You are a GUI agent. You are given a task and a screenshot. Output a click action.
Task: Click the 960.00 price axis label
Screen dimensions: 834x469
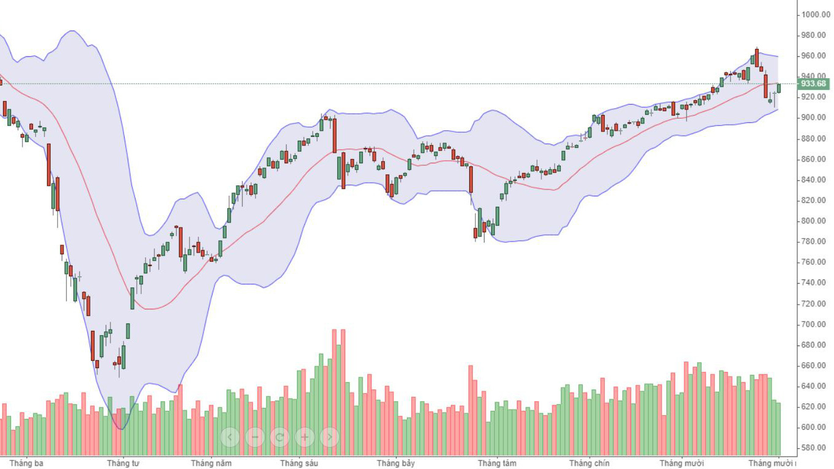[816, 56]
